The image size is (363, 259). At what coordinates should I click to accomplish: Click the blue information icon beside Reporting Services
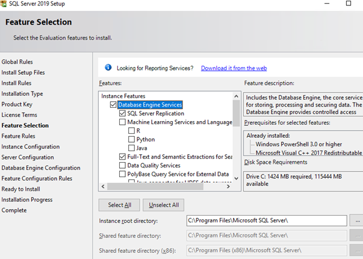[108, 67]
